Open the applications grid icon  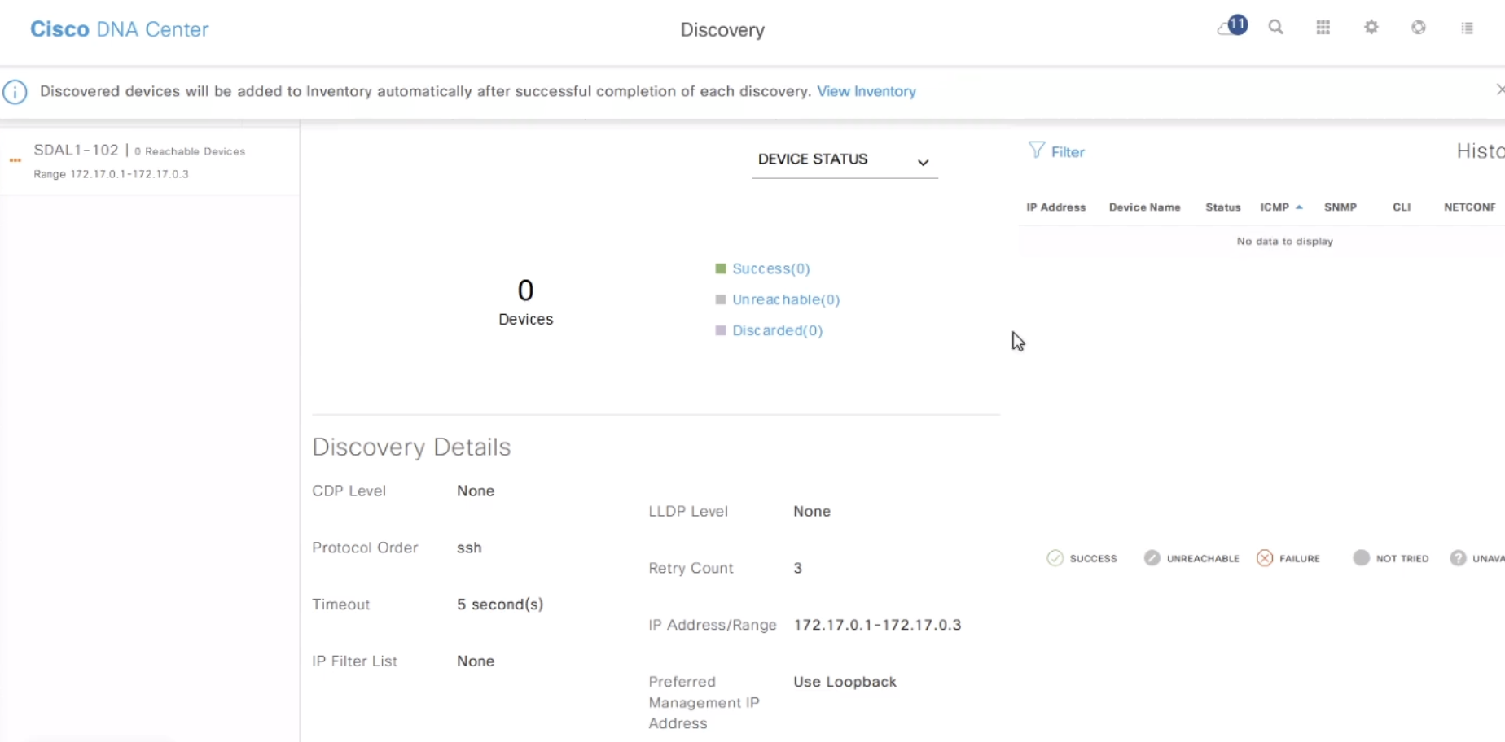(x=1323, y=28)
